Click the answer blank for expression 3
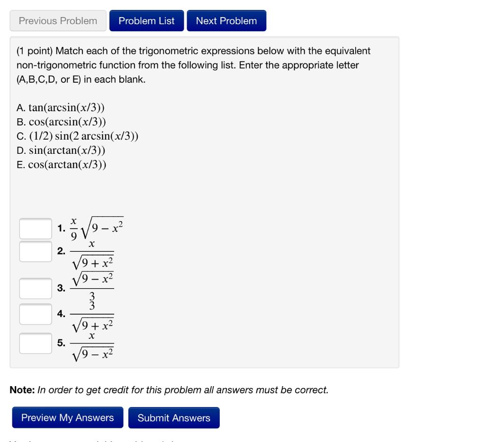Screen dimensions: 485x442 click(x=35, y=288)
